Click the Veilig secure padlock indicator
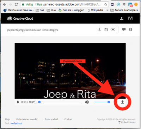The height and width of the screenshot is (129, 141). tap(27, 5)
